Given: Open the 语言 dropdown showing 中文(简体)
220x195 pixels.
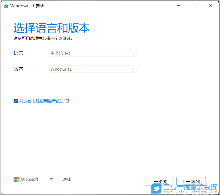Looking at the screenshot, I should click(93, 53).
